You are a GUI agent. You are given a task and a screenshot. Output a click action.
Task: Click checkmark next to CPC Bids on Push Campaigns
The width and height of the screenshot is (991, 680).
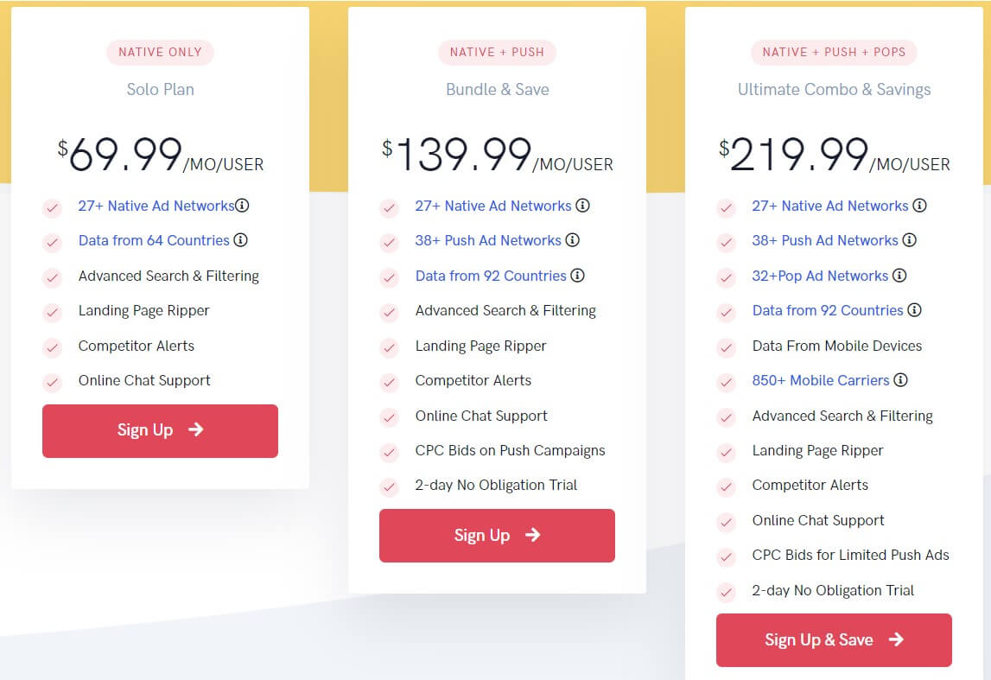click(x=390, y=452)
